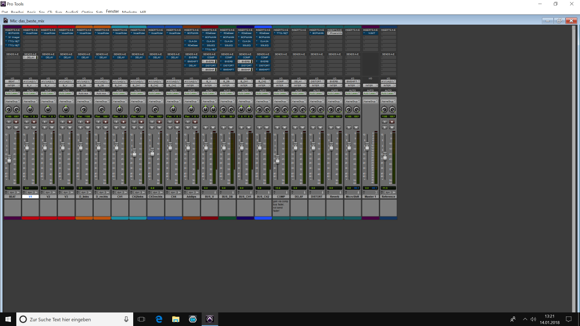Click the pan knob on V3 track
The image size is (580, 326).
pyautogui.click(x=66, y=110)
